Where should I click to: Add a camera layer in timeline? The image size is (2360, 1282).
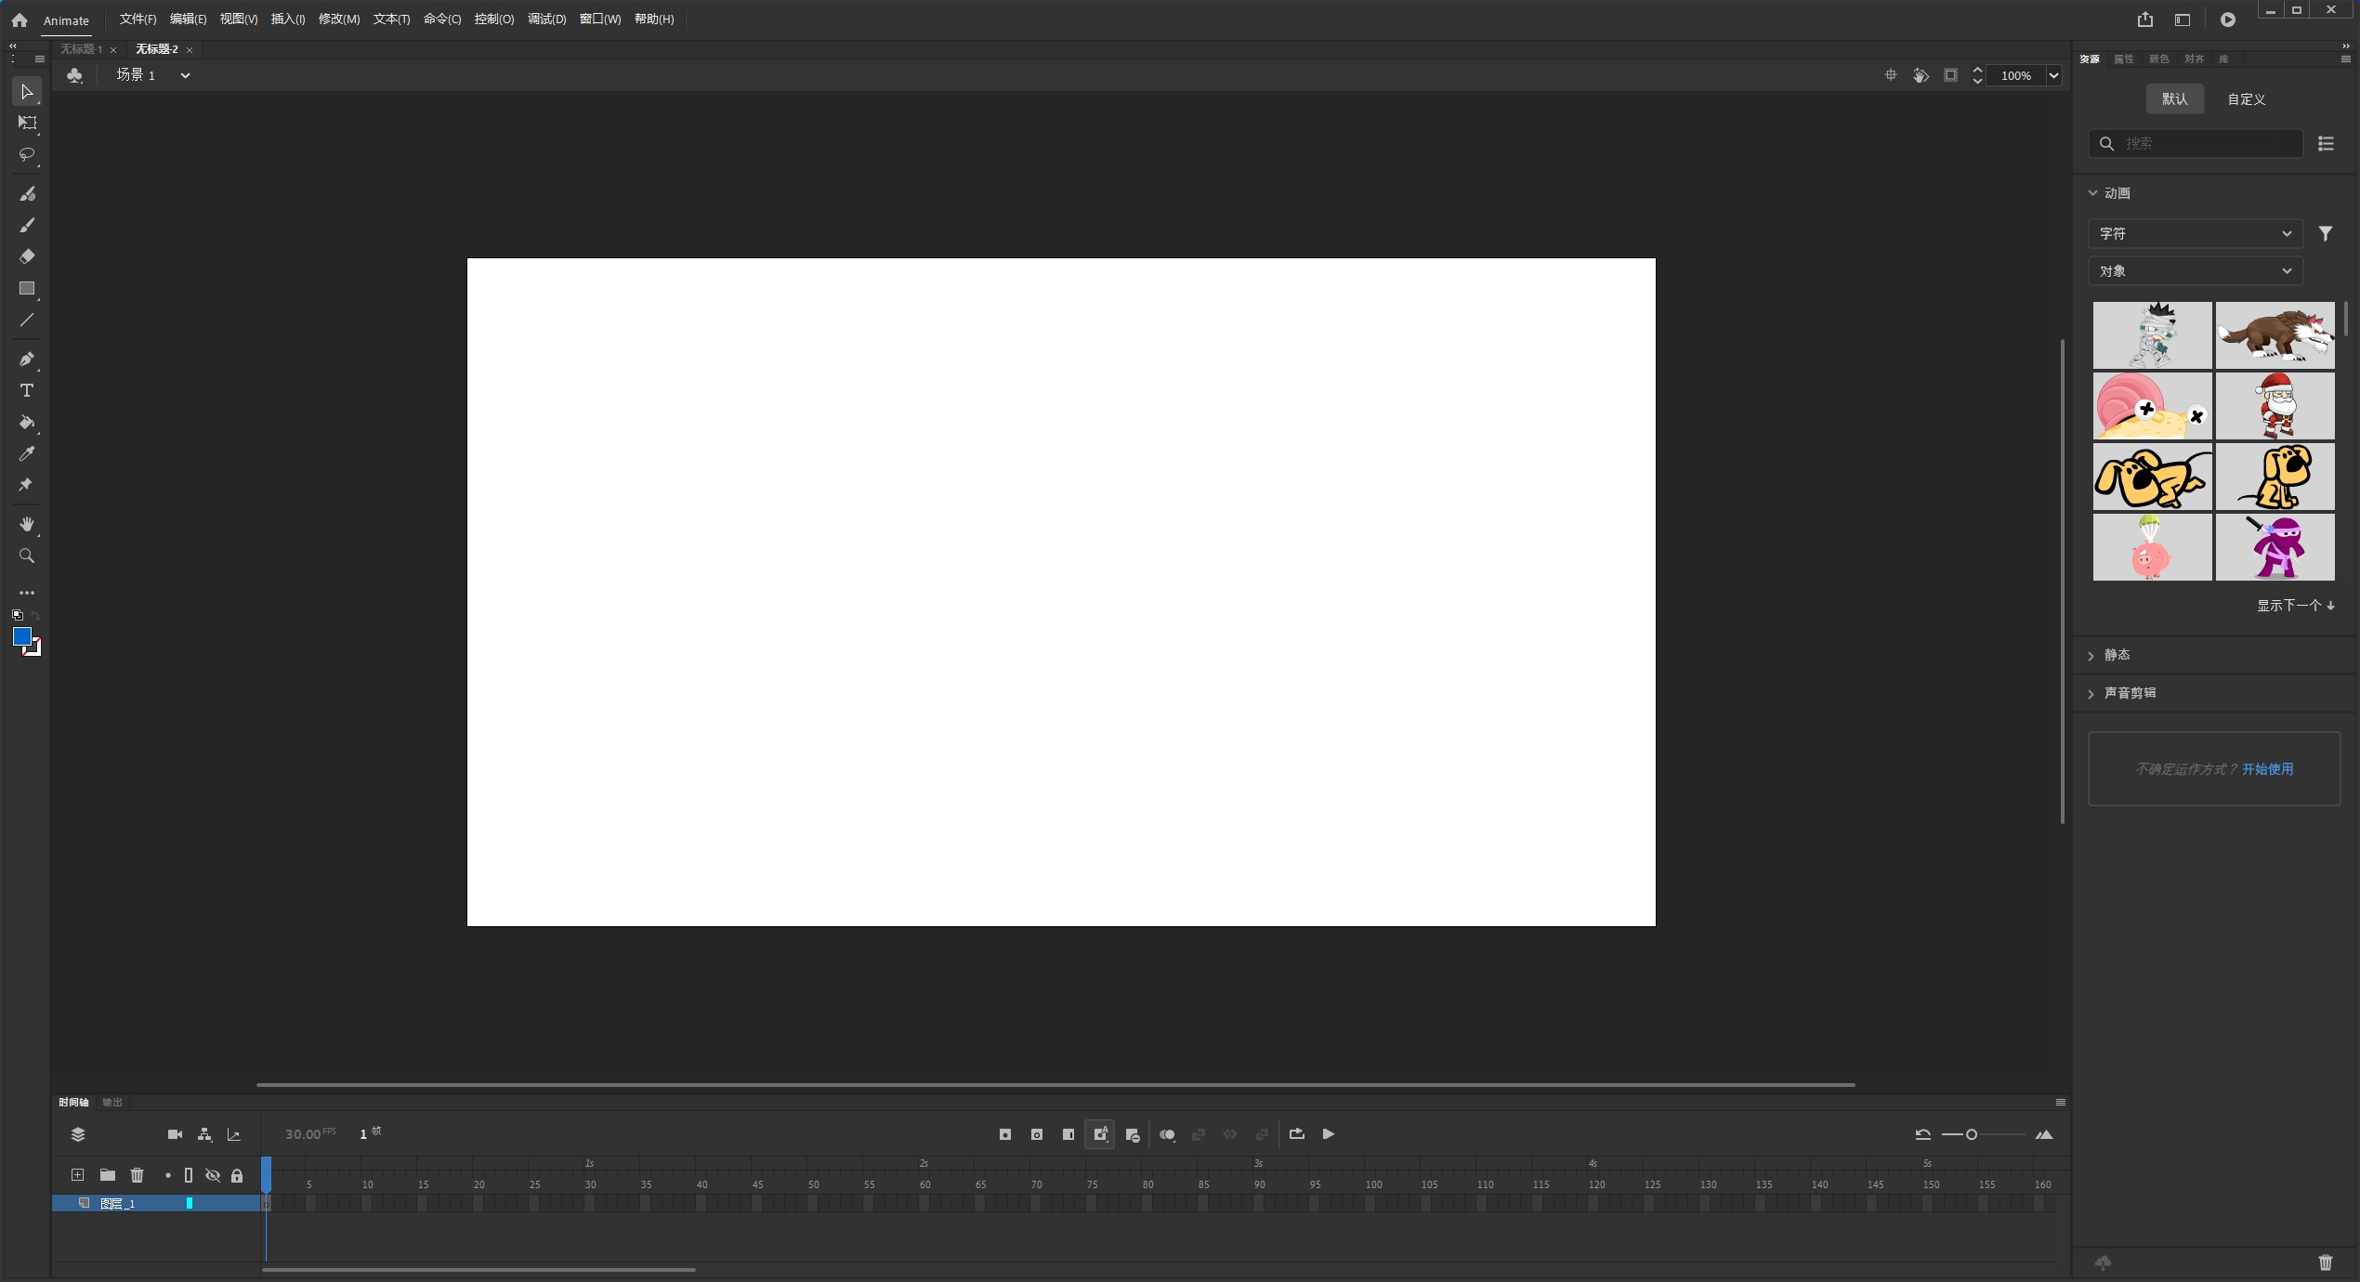click(175, 1134)
